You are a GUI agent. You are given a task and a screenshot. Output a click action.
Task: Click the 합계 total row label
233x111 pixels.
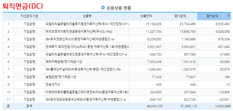29,106
